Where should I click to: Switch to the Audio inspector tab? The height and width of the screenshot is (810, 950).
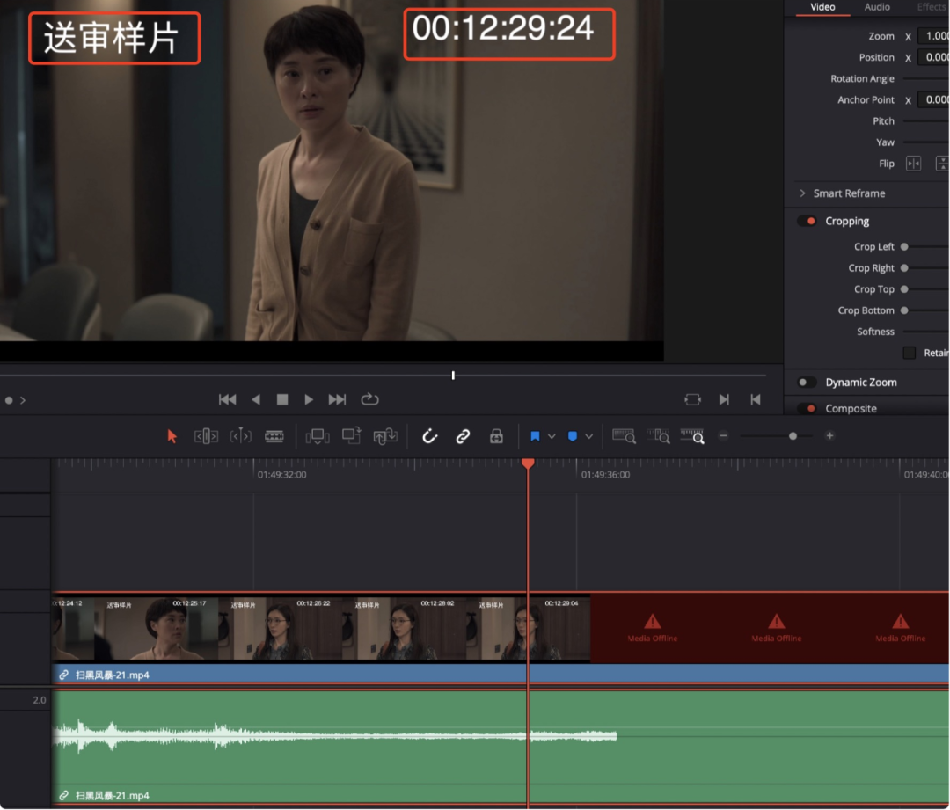click(877, 7)
